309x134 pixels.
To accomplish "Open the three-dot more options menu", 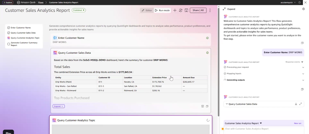I will click(210, 10).
